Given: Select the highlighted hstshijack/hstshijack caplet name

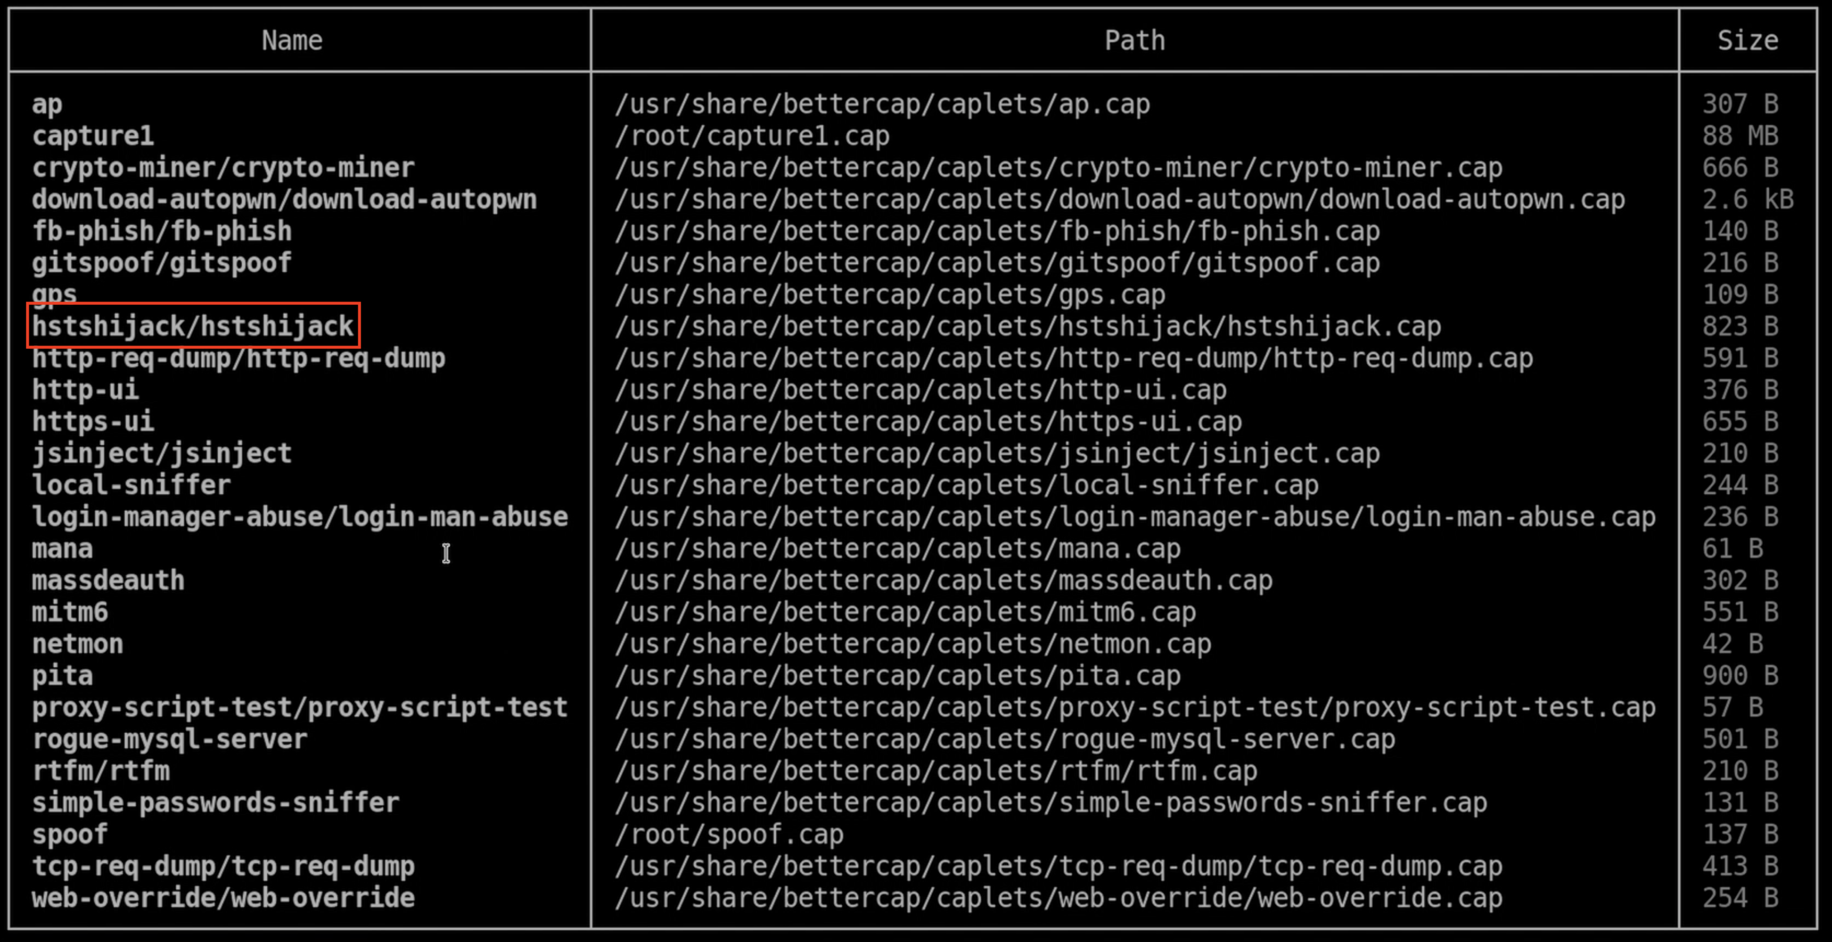Looking at the screenshot, I should (193, 326).
